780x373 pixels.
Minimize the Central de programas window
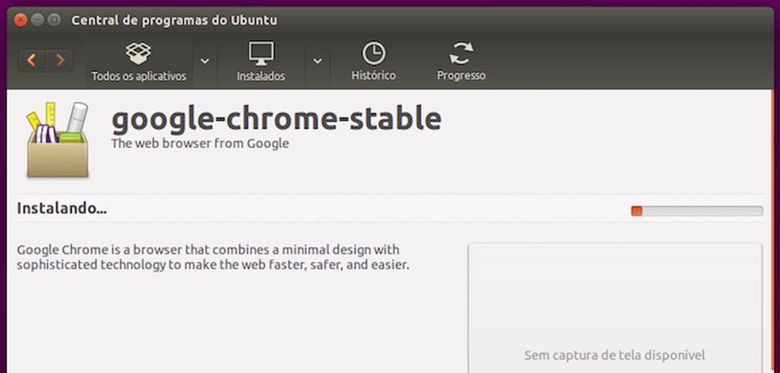37,21
